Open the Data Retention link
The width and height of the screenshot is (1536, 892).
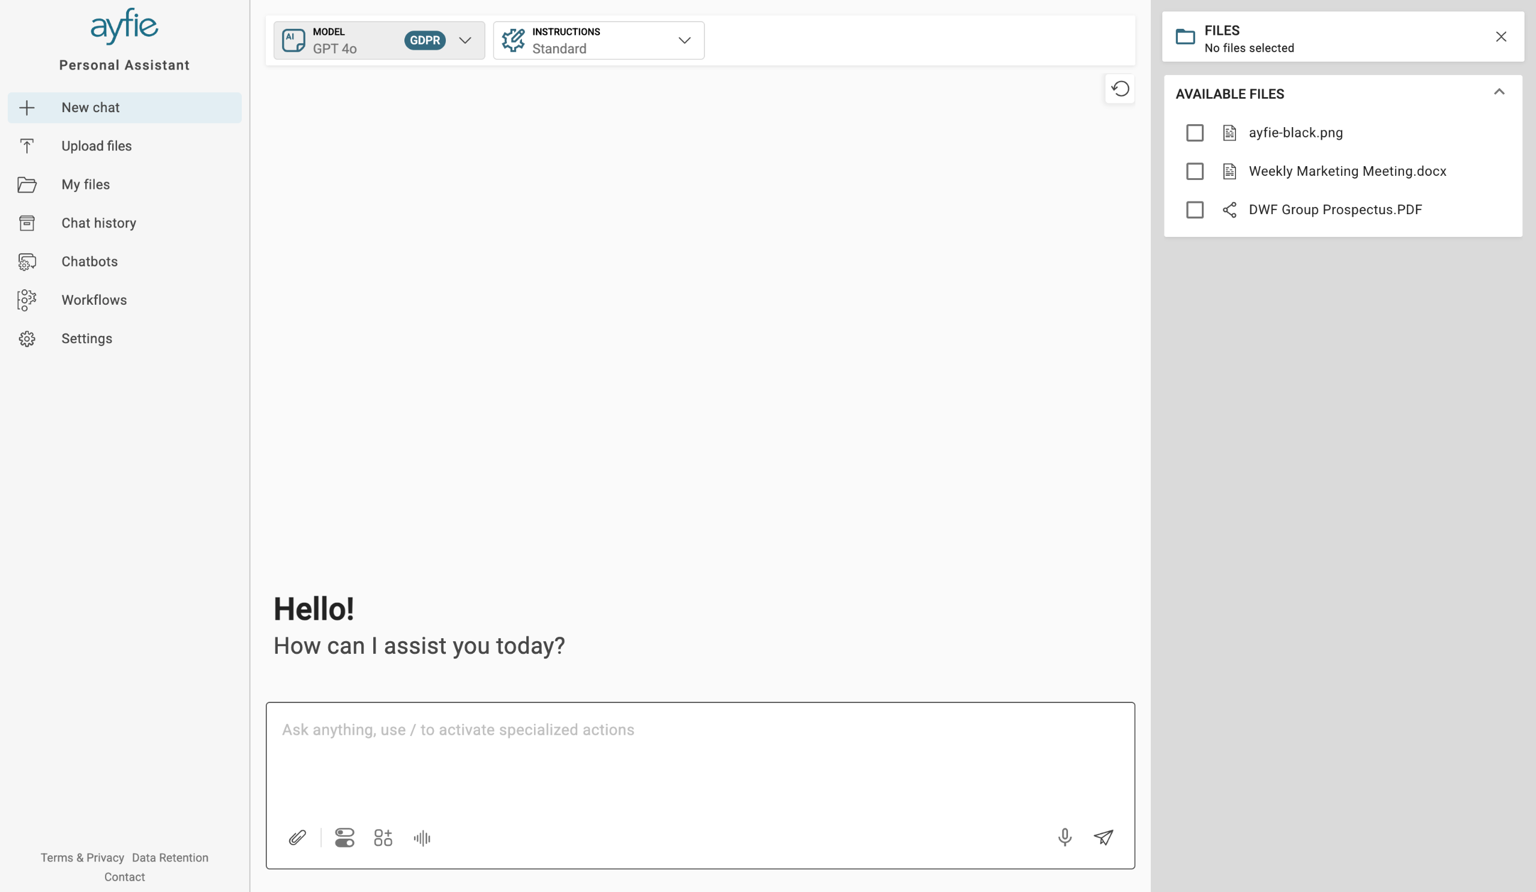pos(170,857)
